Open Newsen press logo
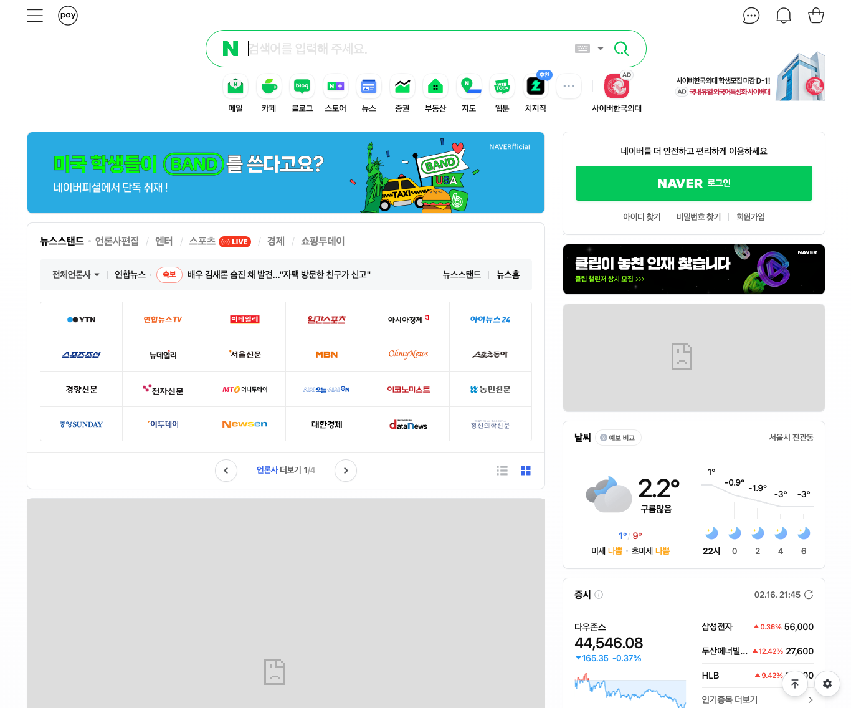Screen dimensions: 851x708 point(245,424)
